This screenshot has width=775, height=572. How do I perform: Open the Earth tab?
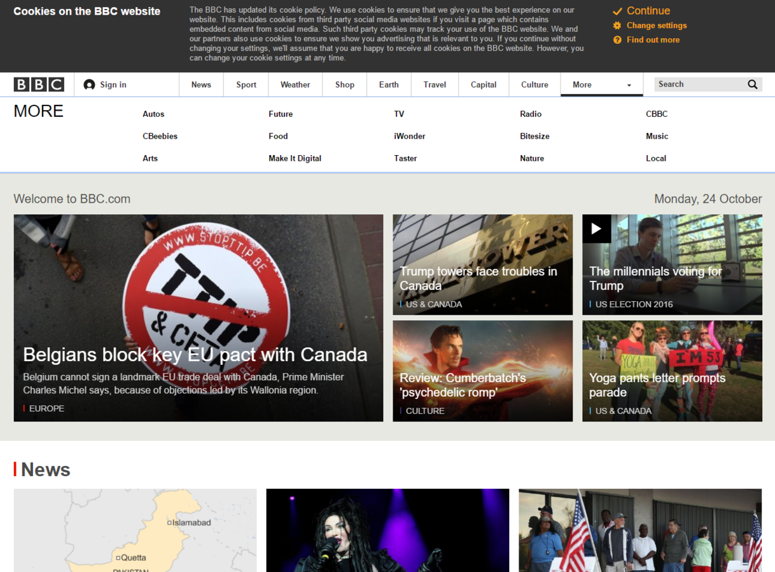pos(389,85)
